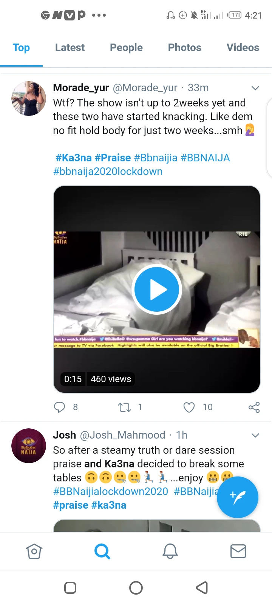The height and width of the screenshot is (606, 272).
Task: Open Morade_yur's profile picture
Action: tap(29, 98)
